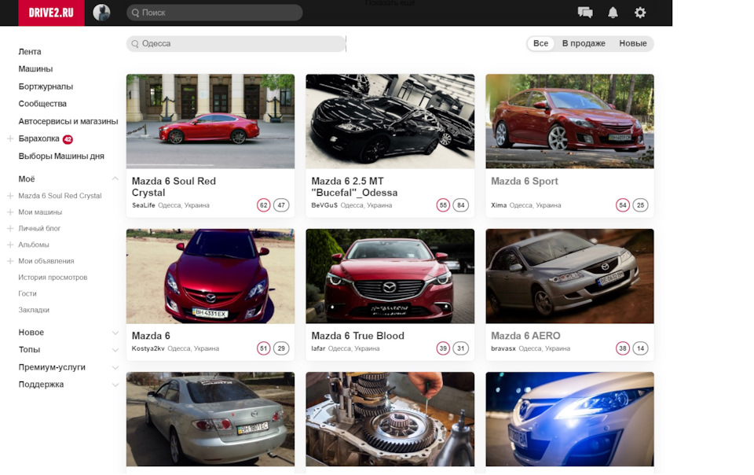Image resolution: width=754 pixels, height=475 pixels.
Task: Click the plus icon beside Барахолка
Action: tap(10, 138)
